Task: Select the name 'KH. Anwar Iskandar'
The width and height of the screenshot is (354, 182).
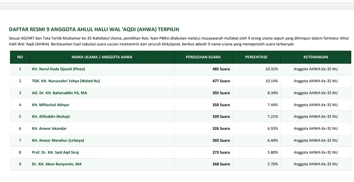Action: point(49,129)
